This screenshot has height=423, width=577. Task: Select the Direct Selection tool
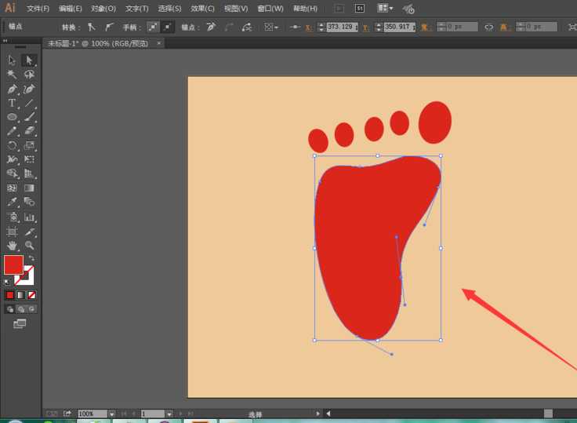[x=29, y=60]
